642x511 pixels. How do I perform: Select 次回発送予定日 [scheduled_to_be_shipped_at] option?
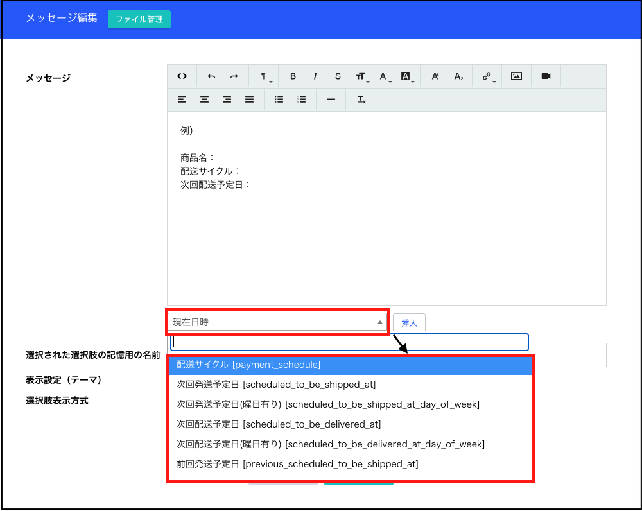click(351, 385)
